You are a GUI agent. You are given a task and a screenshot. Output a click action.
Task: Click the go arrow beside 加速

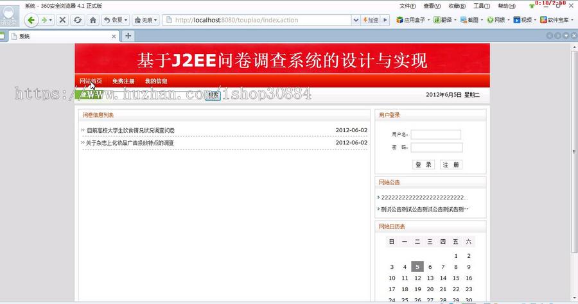pos(385,20)
